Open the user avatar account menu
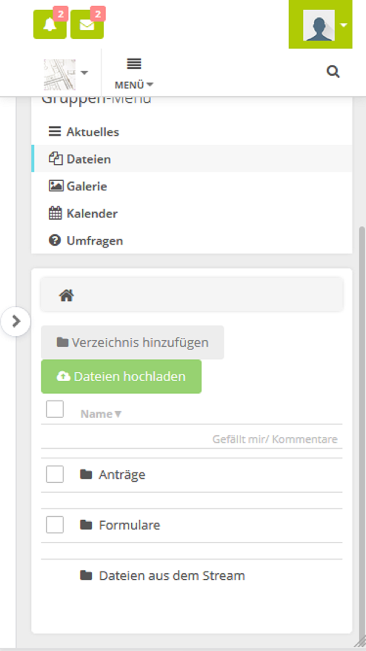366x651 pixels. tap(321, 25)
